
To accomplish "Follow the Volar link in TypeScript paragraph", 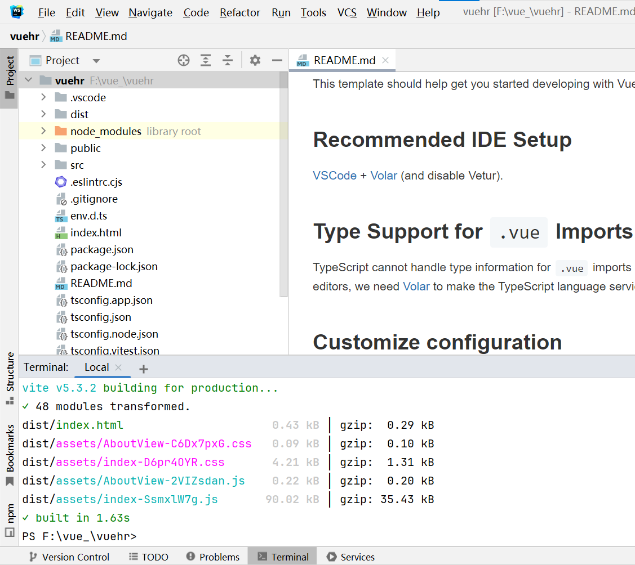I will click(416, 286).
